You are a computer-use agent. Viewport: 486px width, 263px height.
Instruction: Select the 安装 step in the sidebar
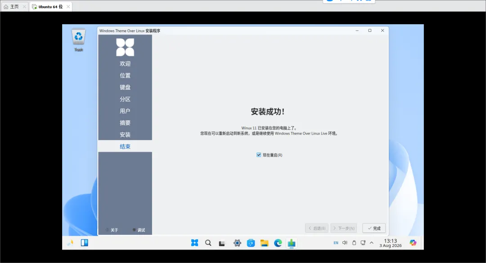(x=125, y=135)
